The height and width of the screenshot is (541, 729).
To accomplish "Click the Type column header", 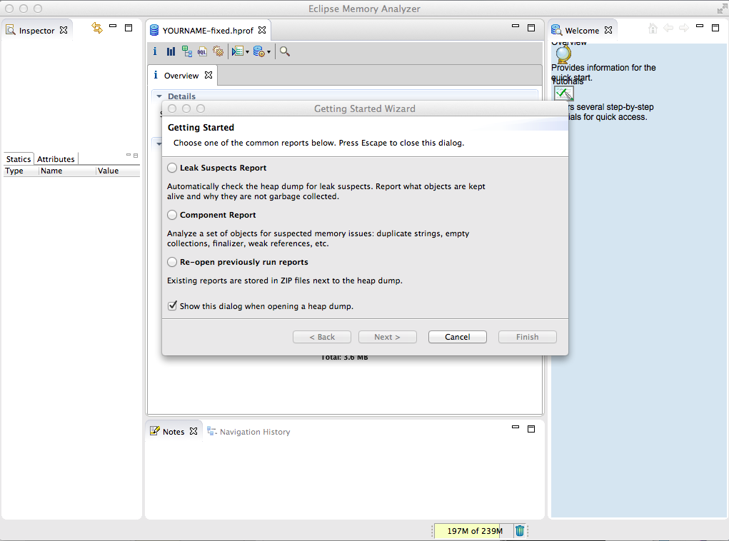I will [21, 171].
